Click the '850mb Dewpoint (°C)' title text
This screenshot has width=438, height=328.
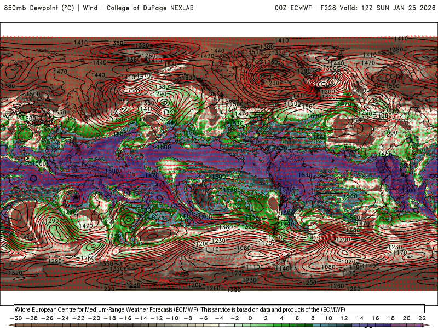39,8
